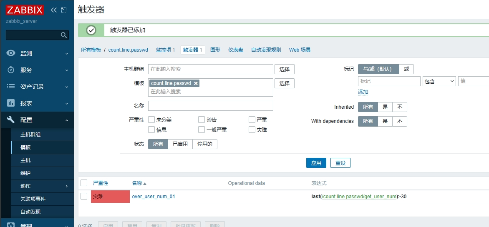Click the sidebar kiosk/expand window icon
This screenshot has height=227, width=489.
[x=64, y=10]
